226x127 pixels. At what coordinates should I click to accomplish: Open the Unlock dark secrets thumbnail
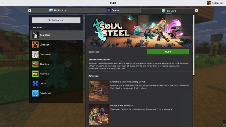[x=99, y=114]
